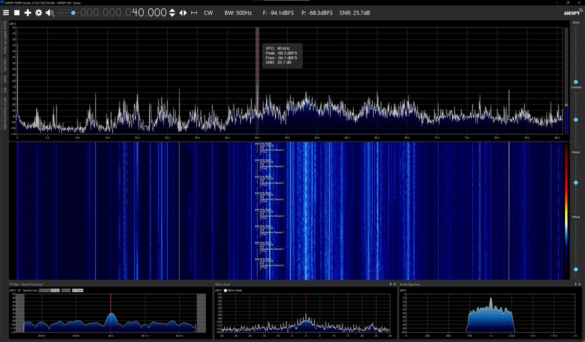Image resolution: width=585 pixels, height=342 pixels.
Task: Click the F: -94.1dBFS floor readout
Action: coord(278,13)
